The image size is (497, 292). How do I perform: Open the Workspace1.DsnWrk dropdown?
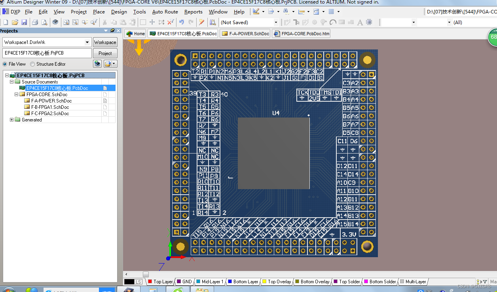[88, 42]
